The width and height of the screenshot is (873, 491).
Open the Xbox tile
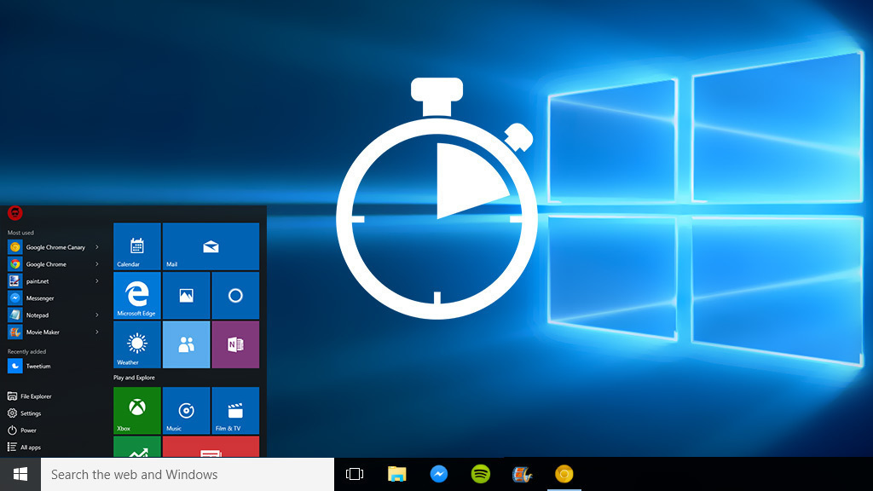[x=136, y=410]
